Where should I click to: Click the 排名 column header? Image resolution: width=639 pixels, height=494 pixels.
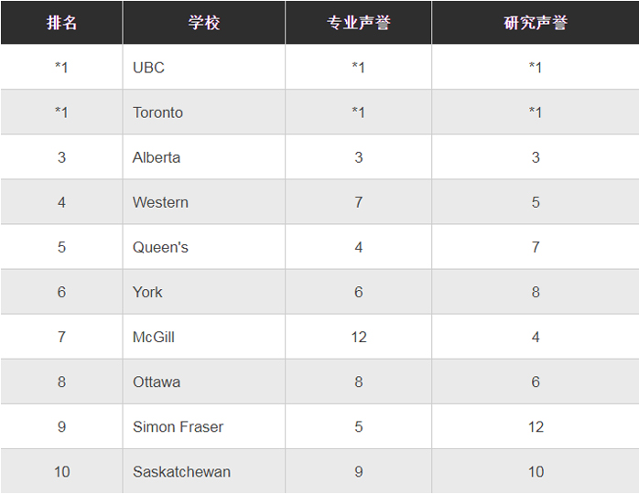tap(61, 23)
